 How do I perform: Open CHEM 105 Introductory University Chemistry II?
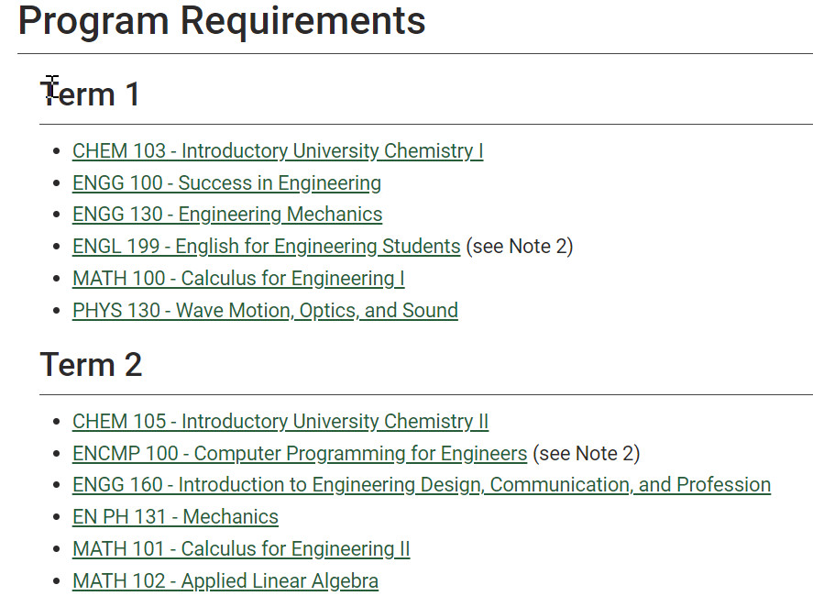click(x=280, y=422)
